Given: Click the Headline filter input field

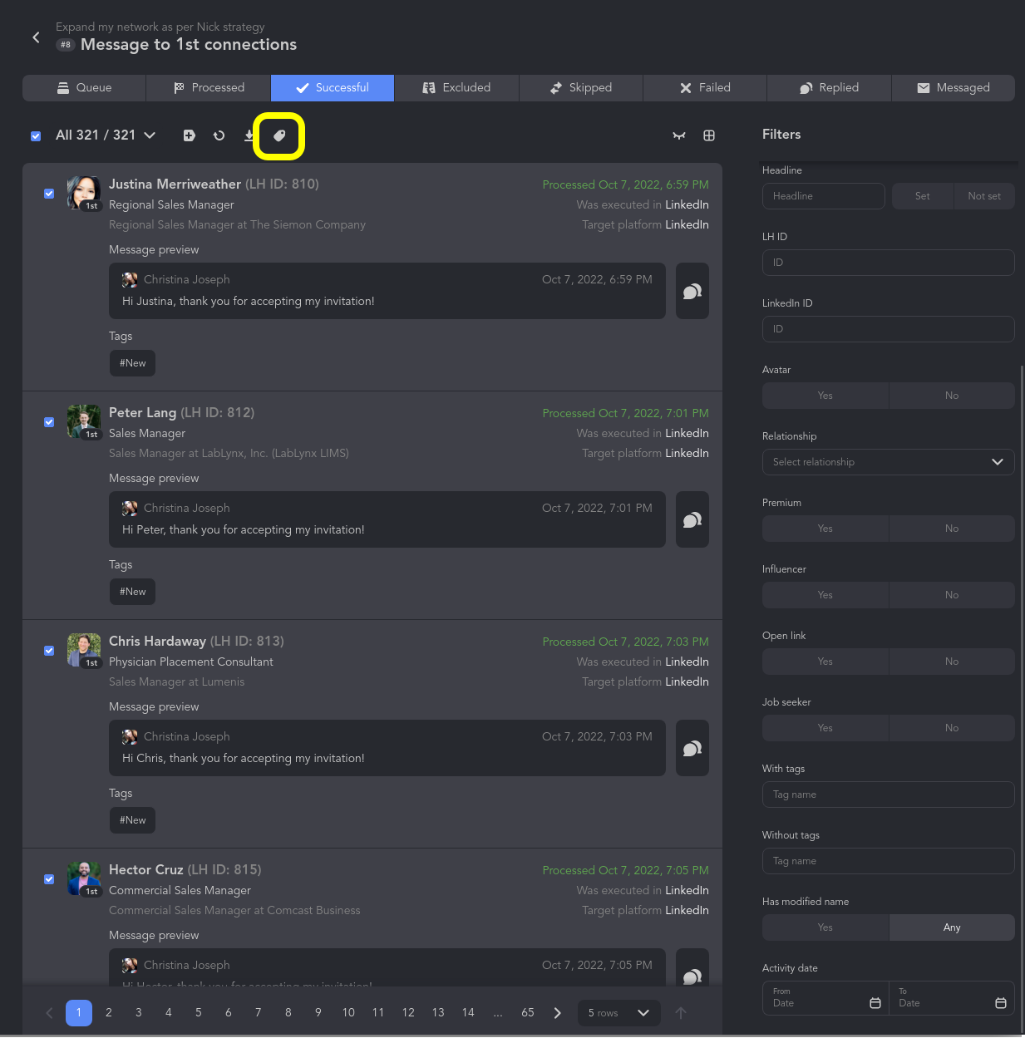Looking at the screenshot, I should pyautogui.click(x=824, y=196).
